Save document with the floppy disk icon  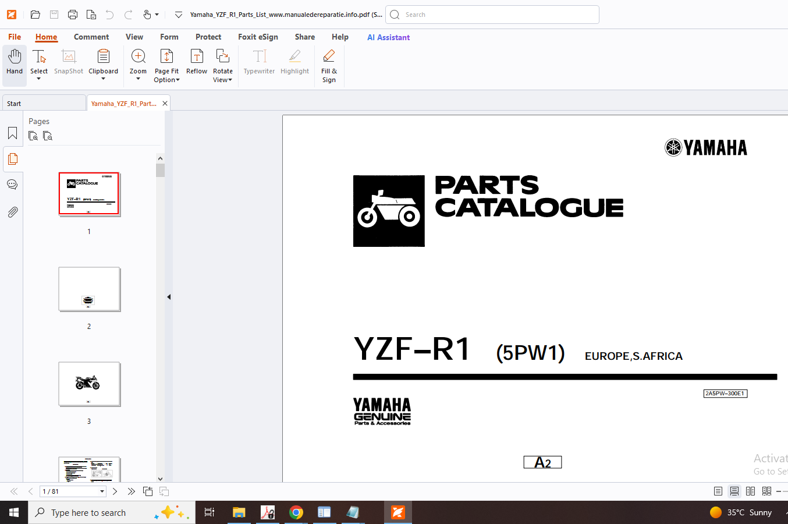click(x=54, y=15)
